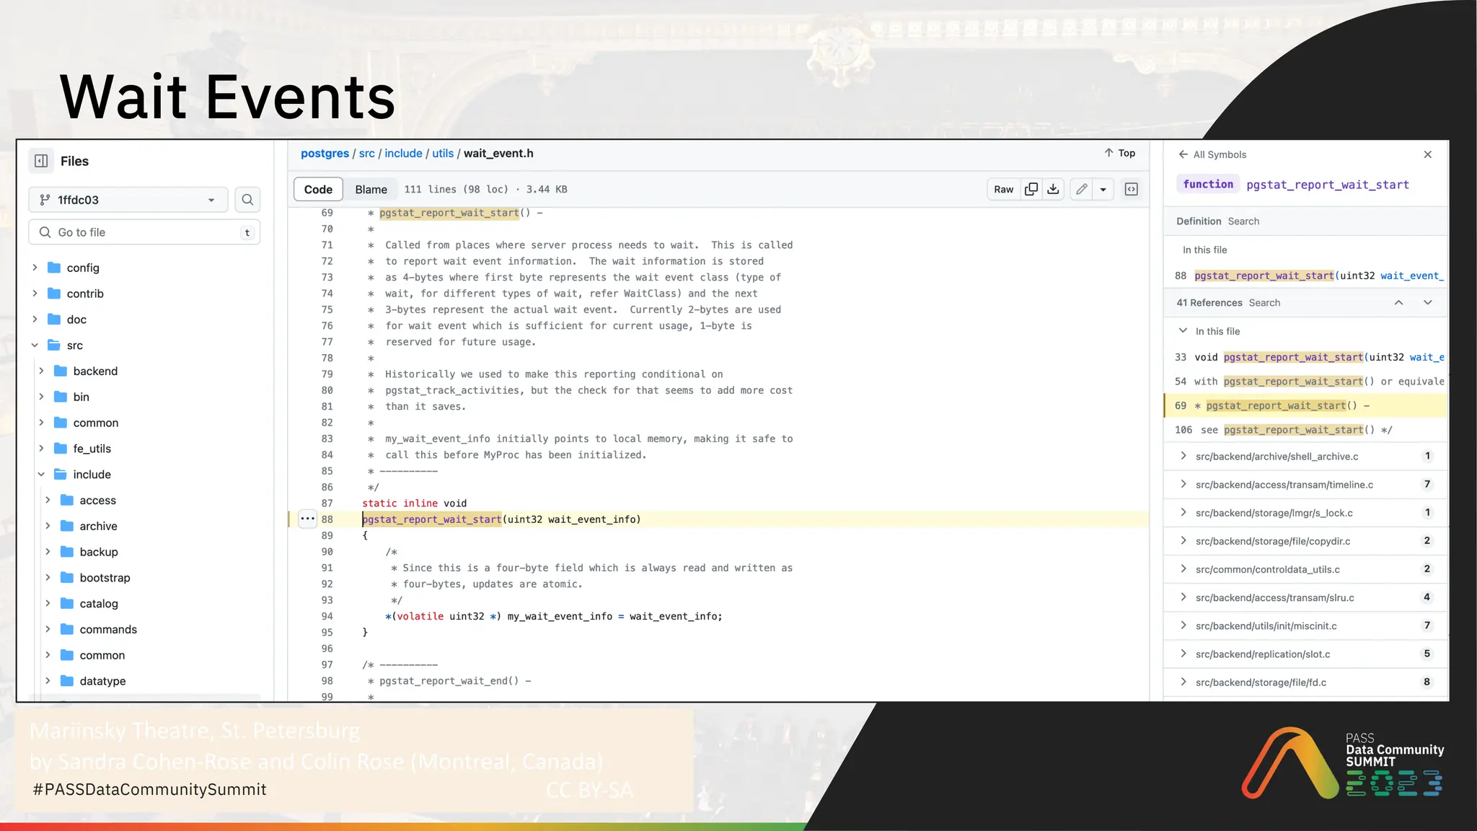The height and width of the screenshot is (831, 1477).
Task: Copy raw file contents icon
Action: coord(1031,189)
